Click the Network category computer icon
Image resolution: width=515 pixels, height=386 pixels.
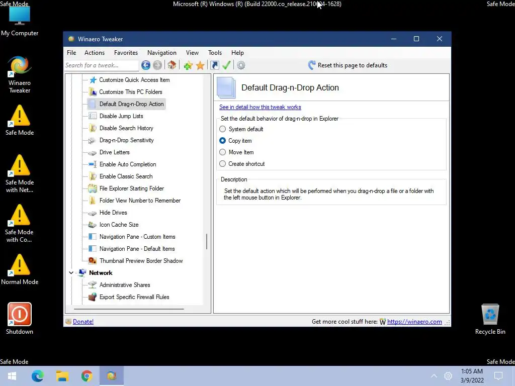point(82,272)
